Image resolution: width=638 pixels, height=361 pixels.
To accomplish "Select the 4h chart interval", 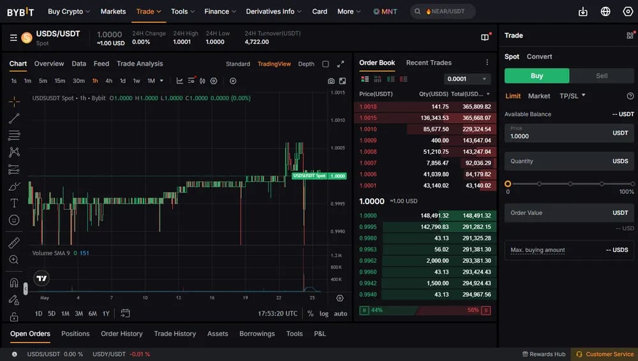I will (108, 80).
